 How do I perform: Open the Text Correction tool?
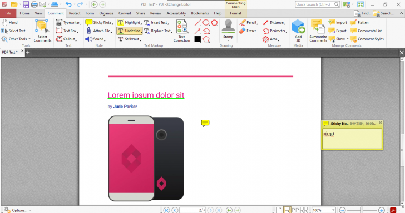(182, 31)
